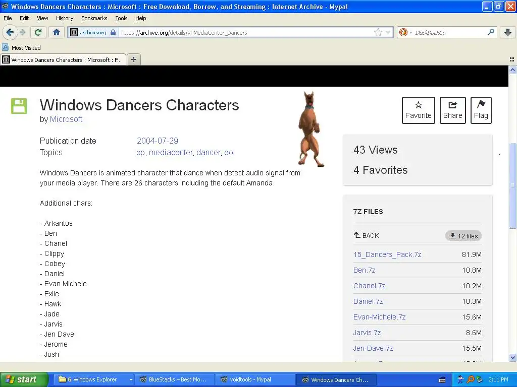Click the tab groups grid icon

click(x=512, y=59)
